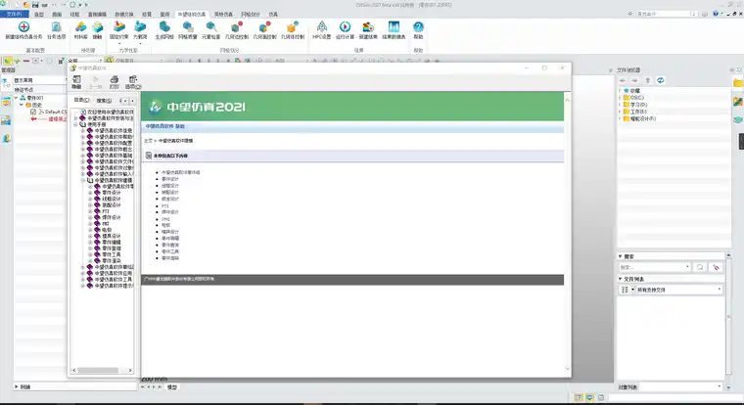744x405 pixels.
Task: Click the 主页 breadcrumb link
Action: click(148, 141)
